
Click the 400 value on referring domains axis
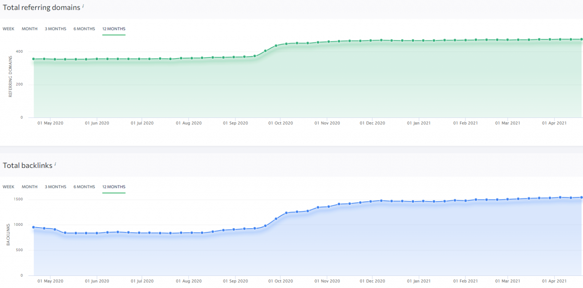[x=19, y=51]
